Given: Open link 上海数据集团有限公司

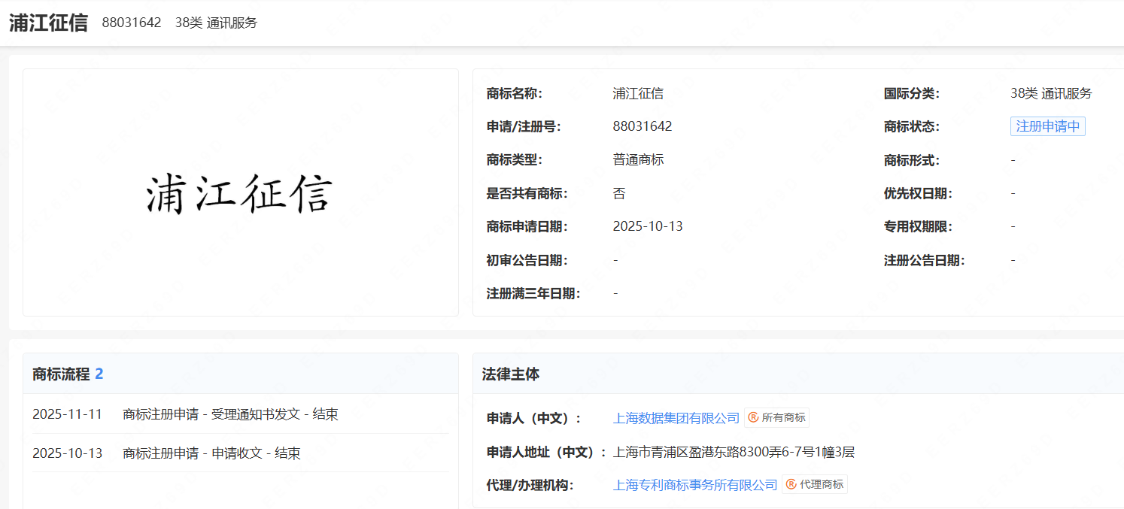Looking at the screenshot, I should click(x=675, y=417).
